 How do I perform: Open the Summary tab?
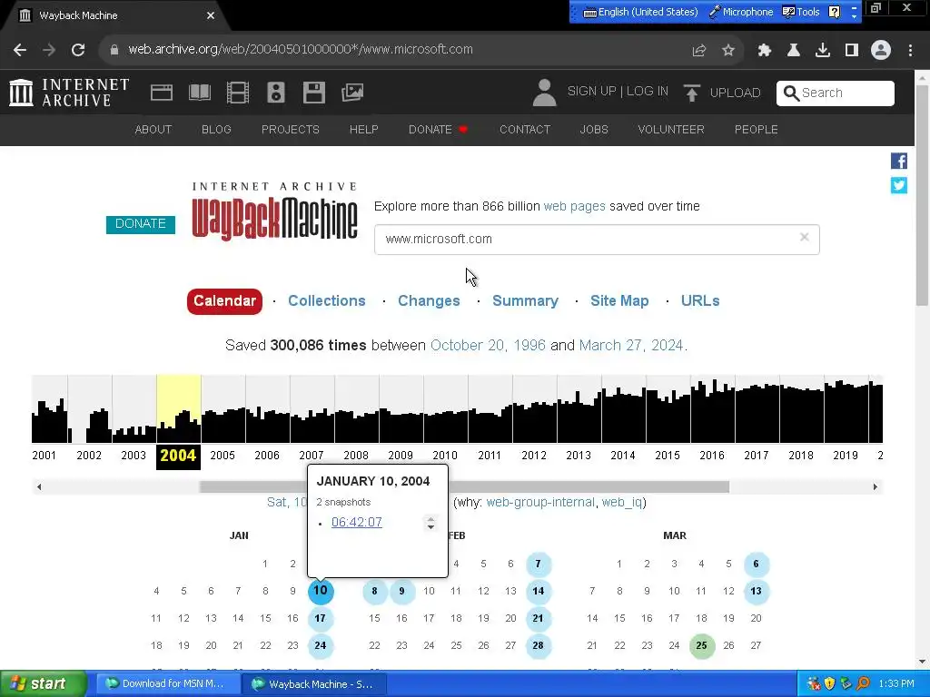click(x=526, y=301)
